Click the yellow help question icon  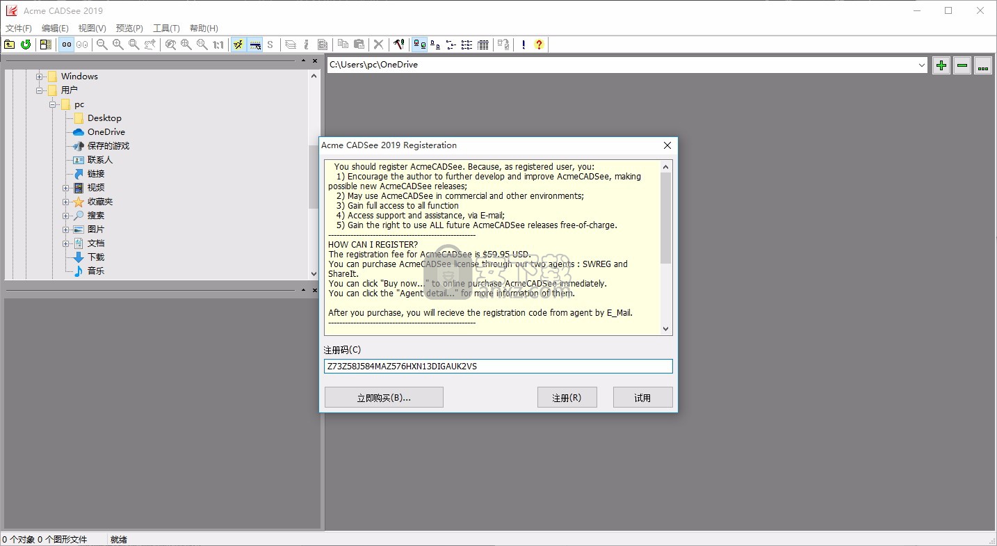tap(539, 45)
